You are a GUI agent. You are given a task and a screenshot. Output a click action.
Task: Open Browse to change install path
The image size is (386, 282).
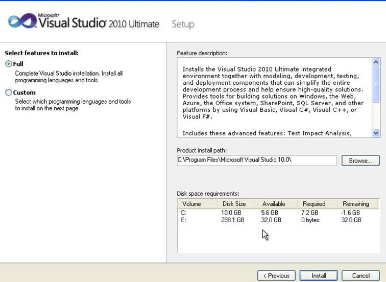[x=360, y=160]
